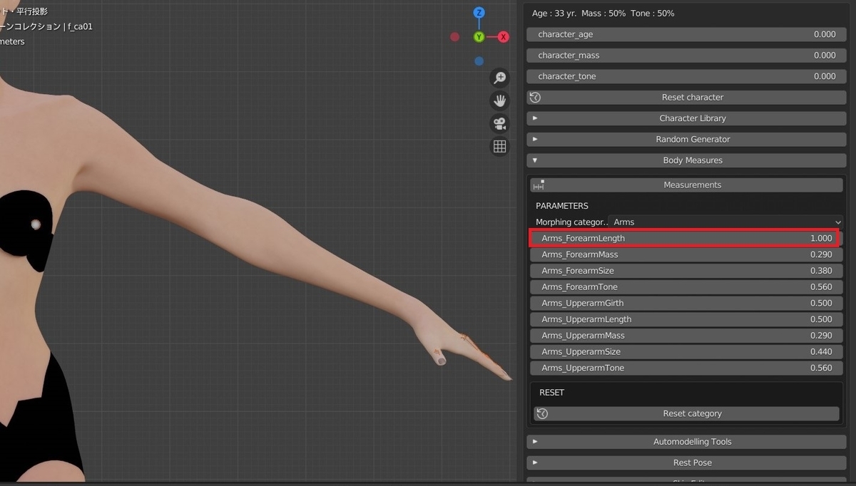Click the dim blue negative Z gizmo dot

click(x=479, y=61)
